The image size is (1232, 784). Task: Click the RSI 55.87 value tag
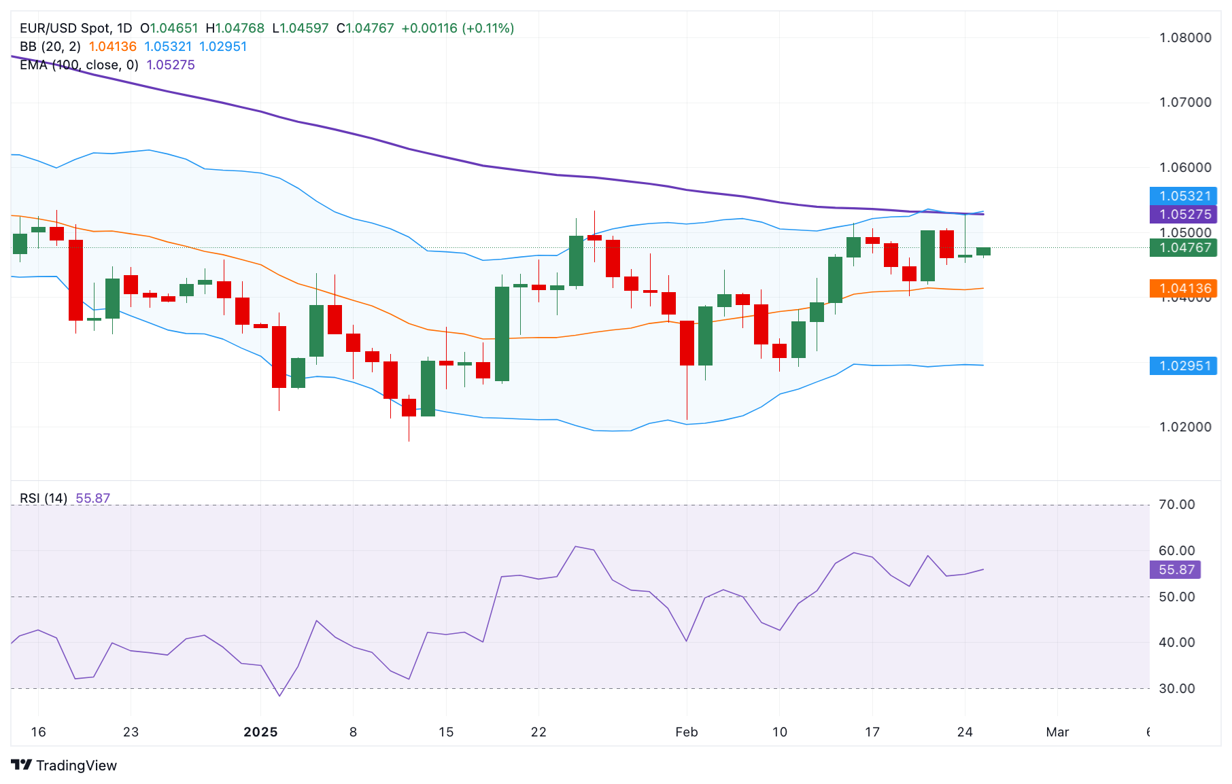pyautogui.click(x=1176, y=569)
